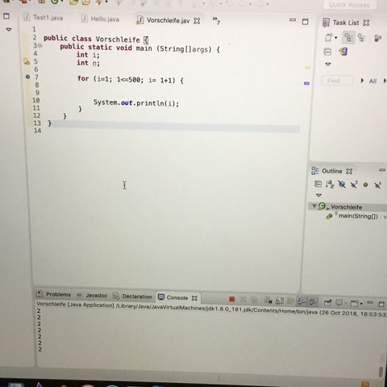Screen dimensions: 387x387
Task: Click the New Task icon in Task List
Action: (328, 37)
